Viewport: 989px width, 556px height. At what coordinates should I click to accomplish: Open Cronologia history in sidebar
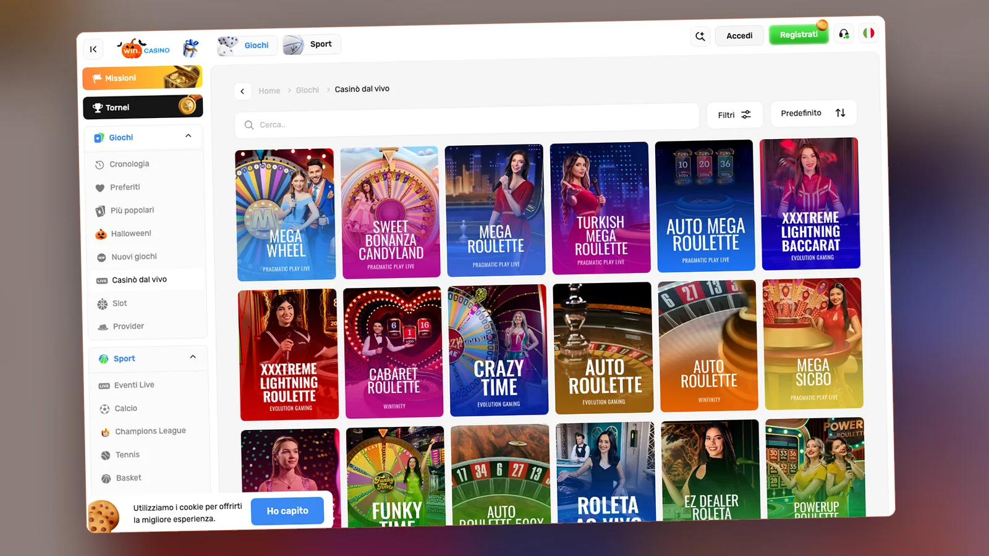[x=122, y=164]
